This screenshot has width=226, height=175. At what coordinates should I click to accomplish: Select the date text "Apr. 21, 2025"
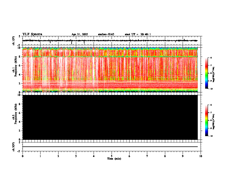tap(80, 34)
